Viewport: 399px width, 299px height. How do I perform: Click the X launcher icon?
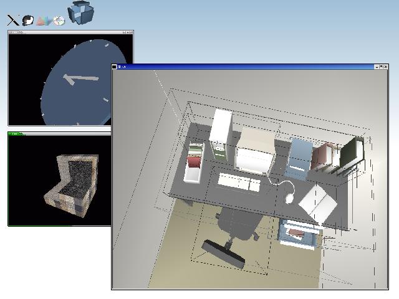point(12,20)
